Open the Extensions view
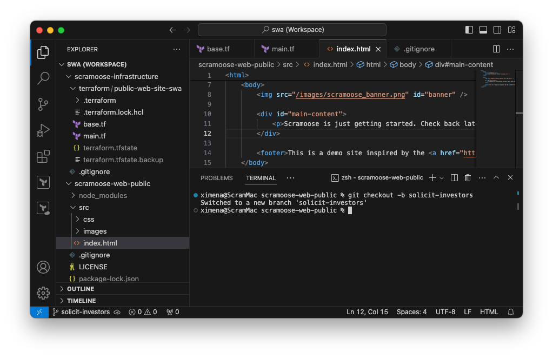This screenshot has height=358, width=553. pos(43,157)
